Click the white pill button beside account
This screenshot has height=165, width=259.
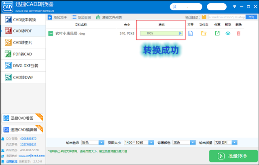217,7
